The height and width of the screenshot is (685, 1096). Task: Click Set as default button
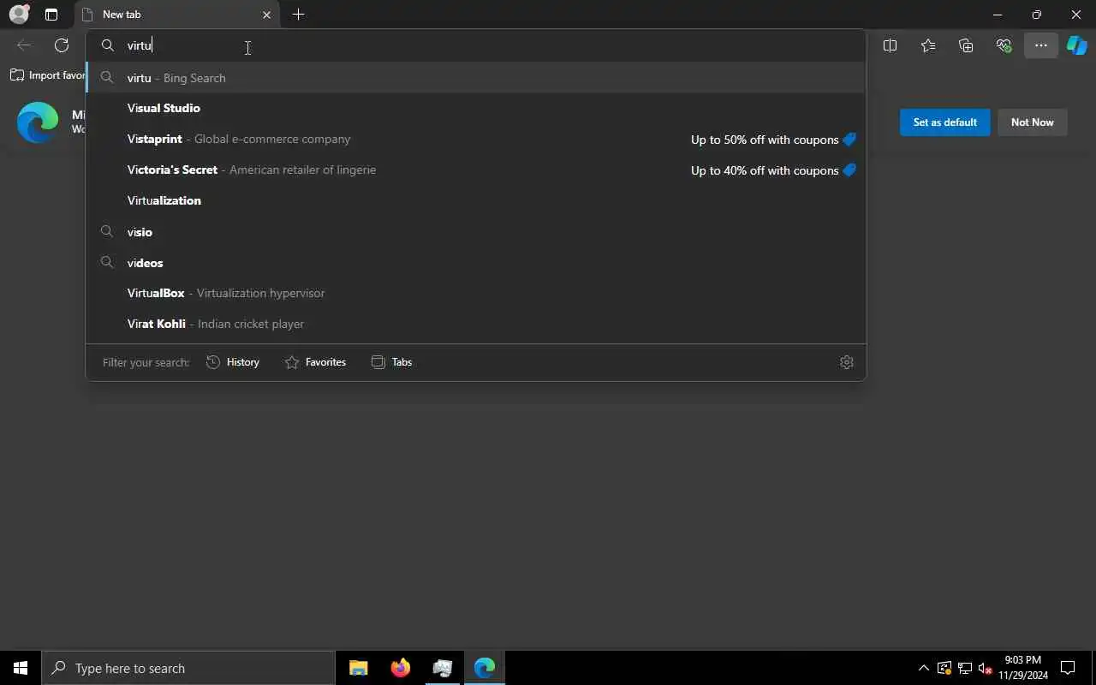(944, 122)
